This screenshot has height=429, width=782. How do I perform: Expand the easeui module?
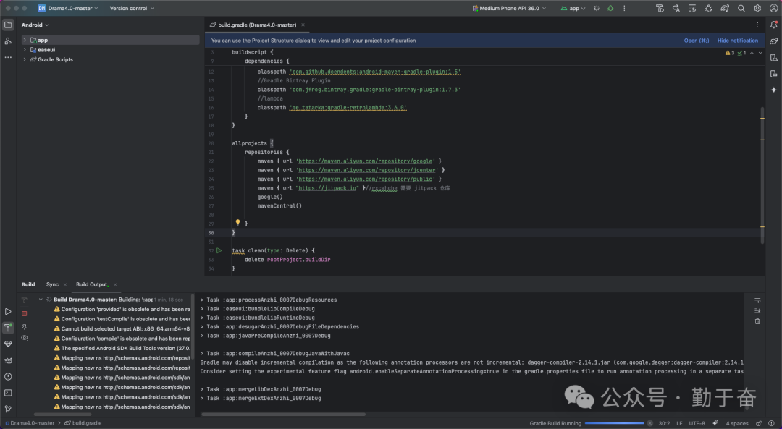25,50
